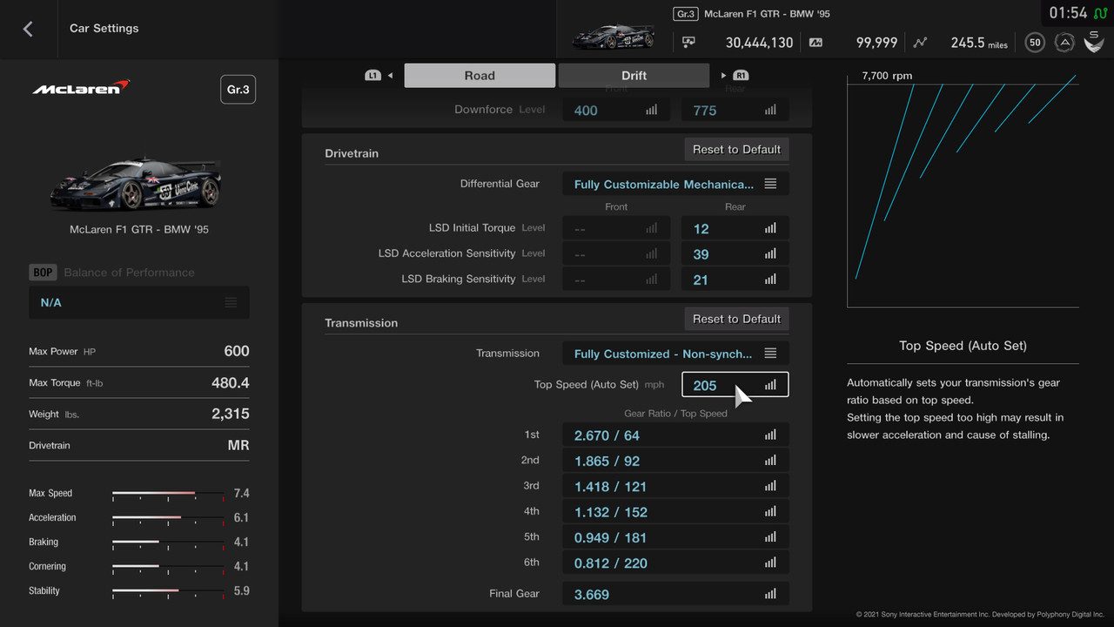The height and width of the screenshot is (627, 1114).
Task: Click the Gr.3 tag in top bar
Action: pos(686,14)
